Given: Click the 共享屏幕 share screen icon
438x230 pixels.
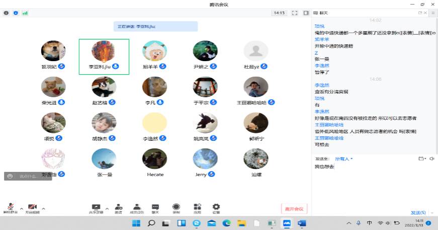Looking at the screenshot, I should [x=96, y=207].
